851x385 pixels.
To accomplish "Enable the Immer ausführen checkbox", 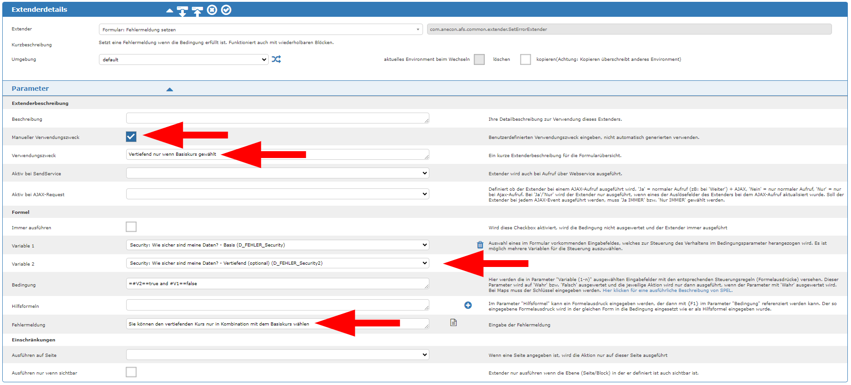I will [x=131, y=227].
